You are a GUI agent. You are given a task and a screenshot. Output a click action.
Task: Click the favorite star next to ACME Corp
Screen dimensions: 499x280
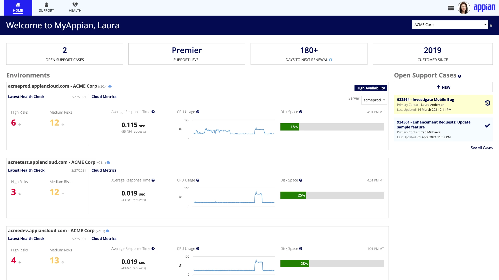[491, 25]
